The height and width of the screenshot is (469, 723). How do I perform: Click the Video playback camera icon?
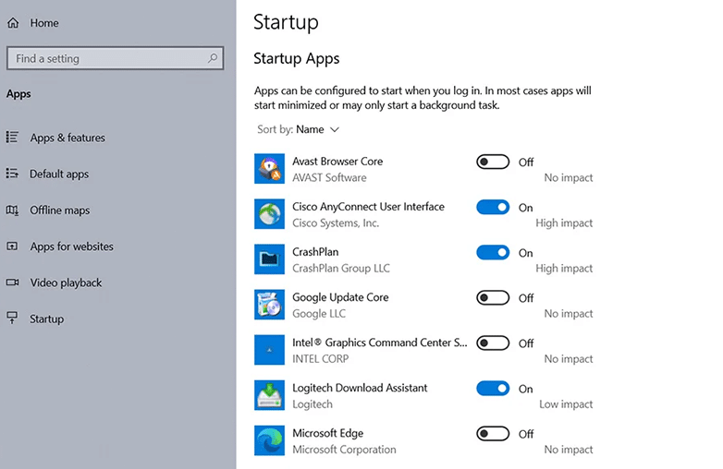click(12, 283)
